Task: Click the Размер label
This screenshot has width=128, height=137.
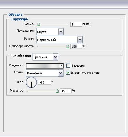Action: pos(29,24)
